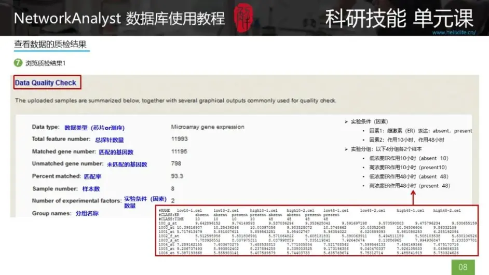The height and width of the screenshot is (275, 489).
Task: Select the Percent matched value 93.3
Action: tap(177, 176)
